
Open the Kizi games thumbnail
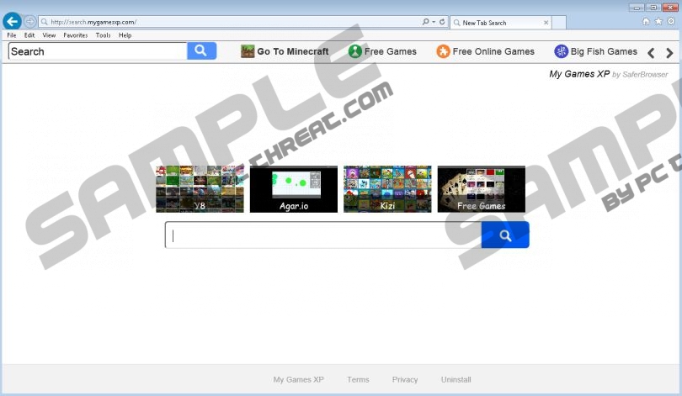point(387,189)
